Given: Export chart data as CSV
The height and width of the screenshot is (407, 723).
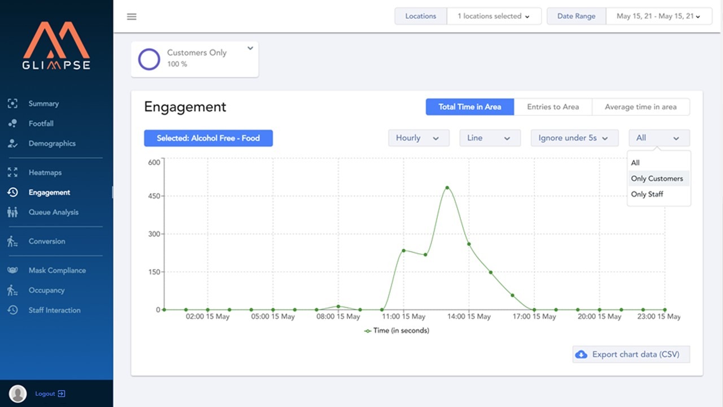Looking at the screenshot, I should coord(631,354).
